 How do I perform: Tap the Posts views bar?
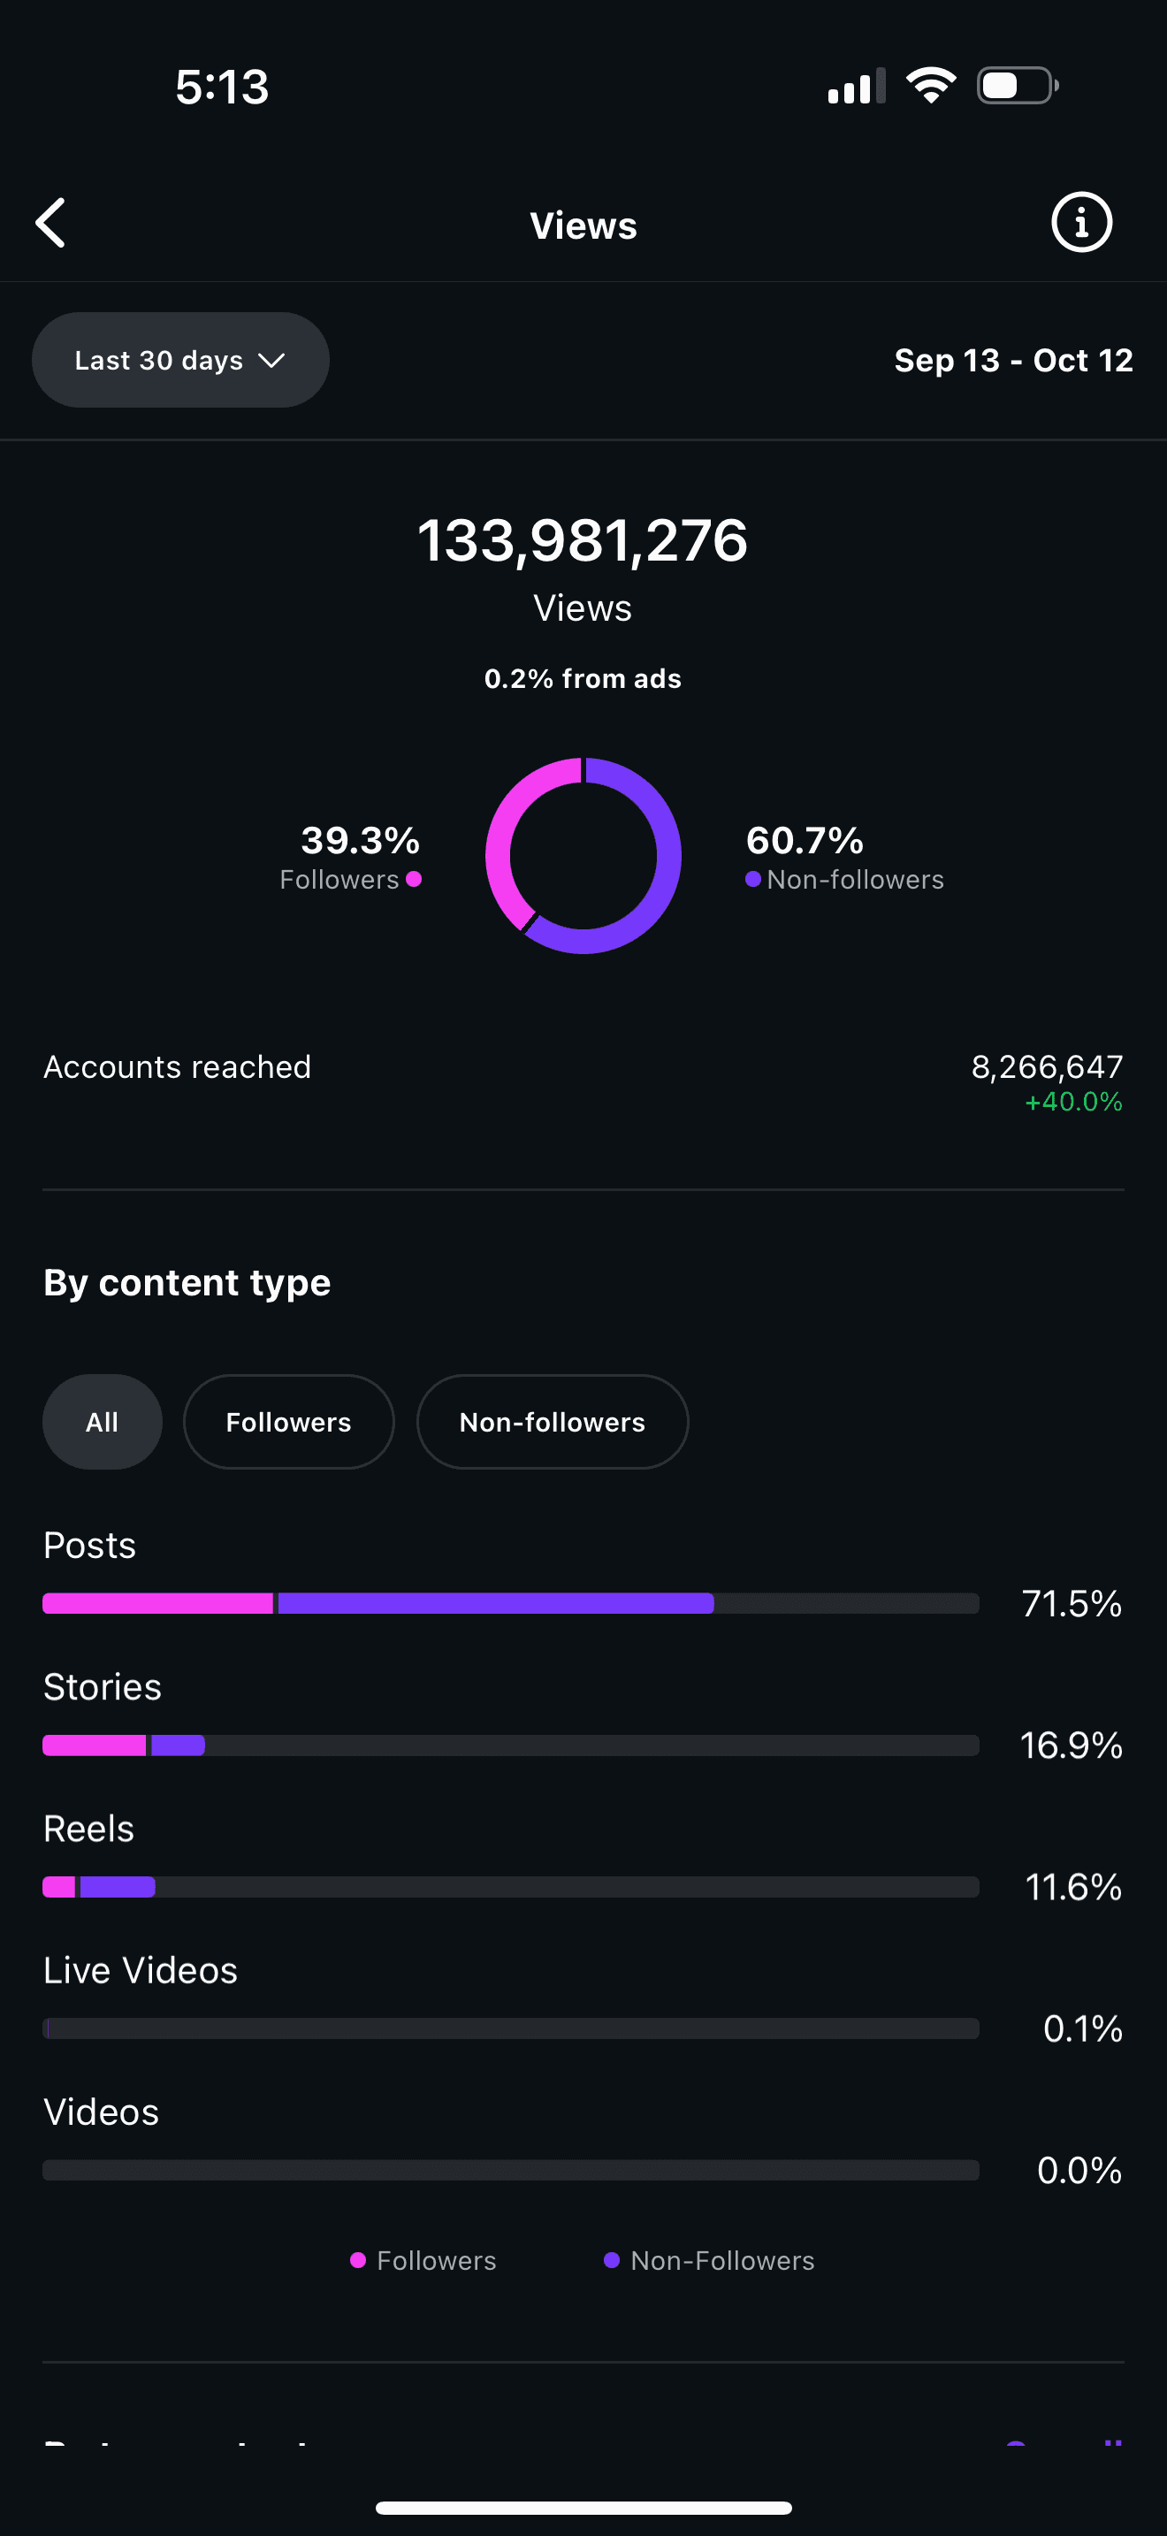pos(510,1604)
